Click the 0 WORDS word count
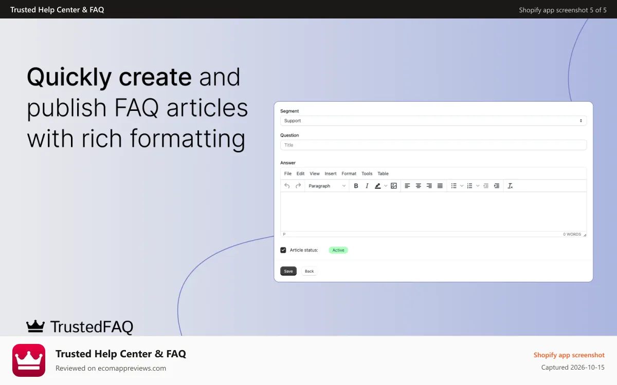The width and height of the screenshot is (617, 385). [x=572, y=234]
